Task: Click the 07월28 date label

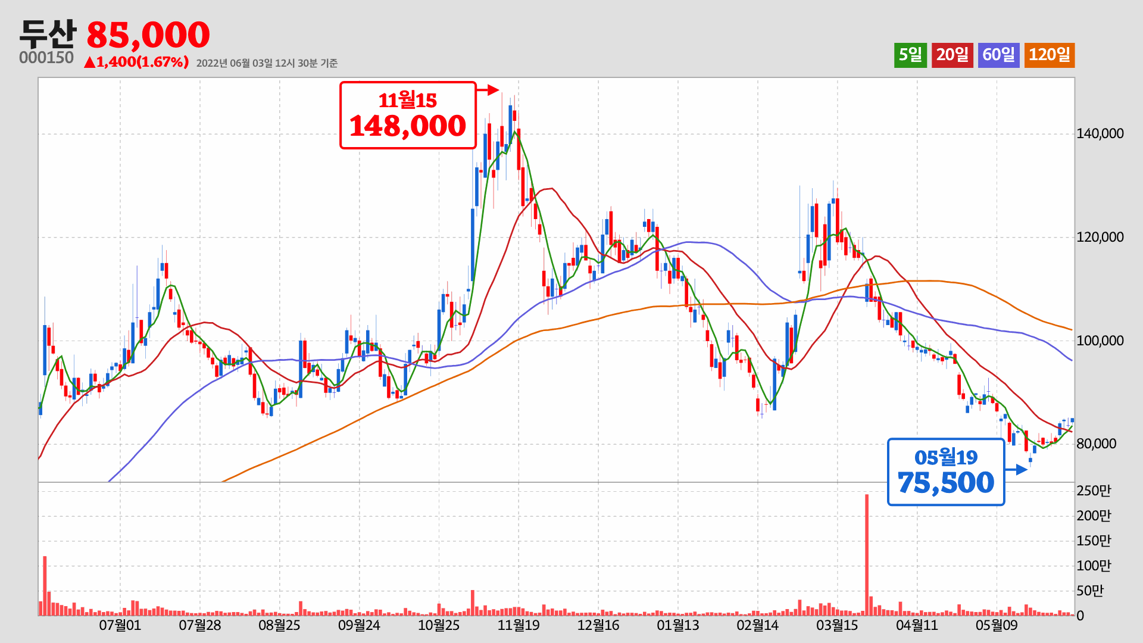Action: point(199,626)
